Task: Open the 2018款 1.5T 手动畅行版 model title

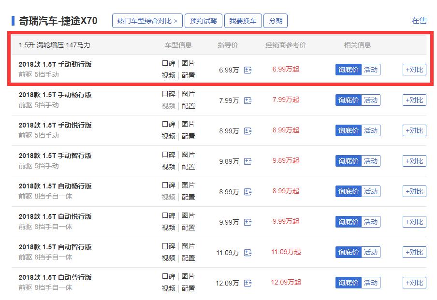Action: (x=55, y=95)
